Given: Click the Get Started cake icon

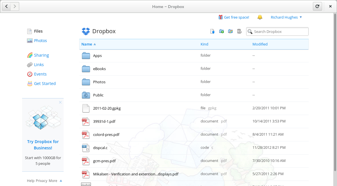Looking at the screenshot, I should [30, 84].
